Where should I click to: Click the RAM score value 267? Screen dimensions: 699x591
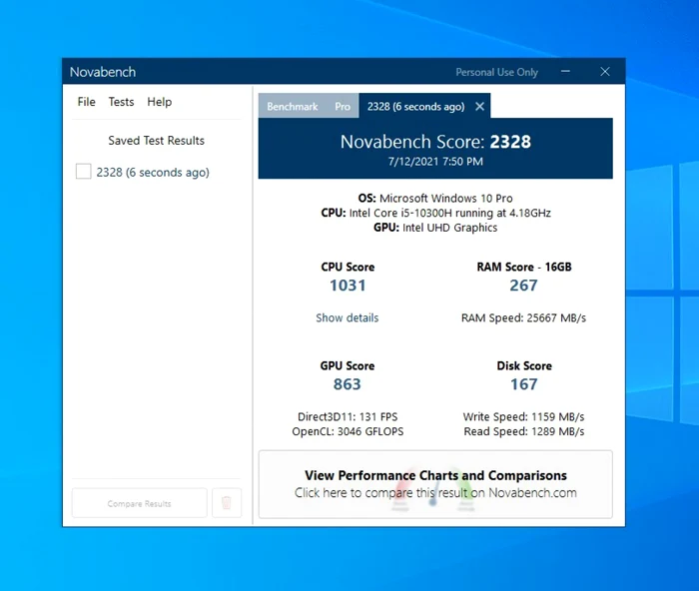tap(524, 286)
